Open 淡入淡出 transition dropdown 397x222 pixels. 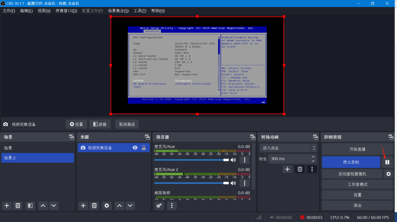[288, 148]
